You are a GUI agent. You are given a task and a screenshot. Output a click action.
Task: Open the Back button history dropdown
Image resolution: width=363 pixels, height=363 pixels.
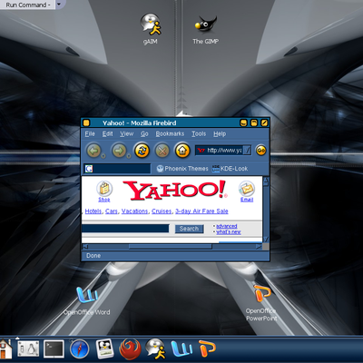[x=103, y=156]
